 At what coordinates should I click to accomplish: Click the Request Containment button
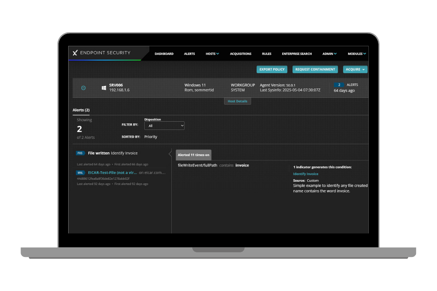315,69
